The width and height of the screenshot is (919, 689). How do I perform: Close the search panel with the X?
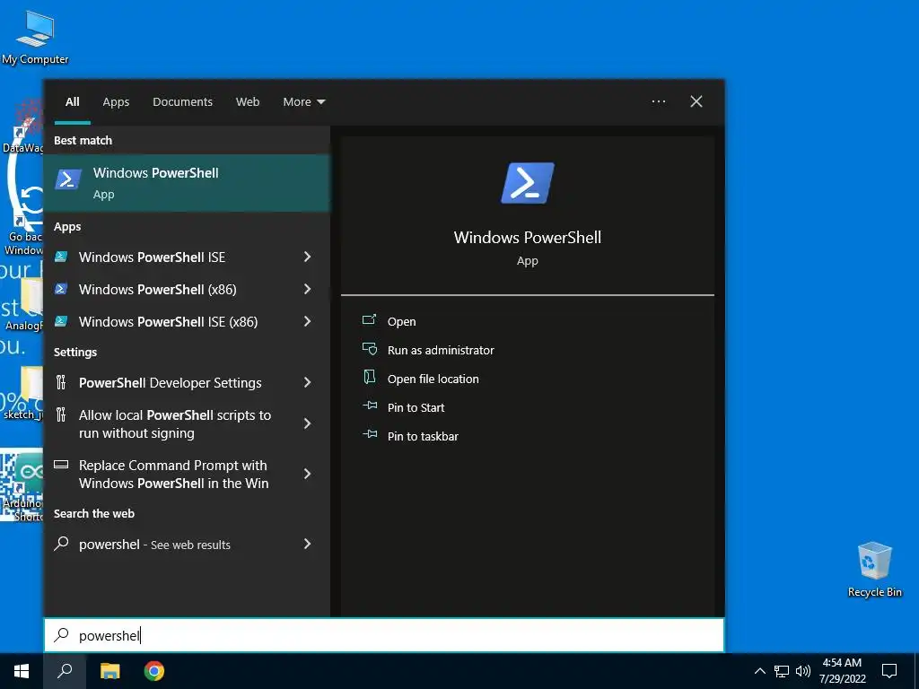point(696,101)
